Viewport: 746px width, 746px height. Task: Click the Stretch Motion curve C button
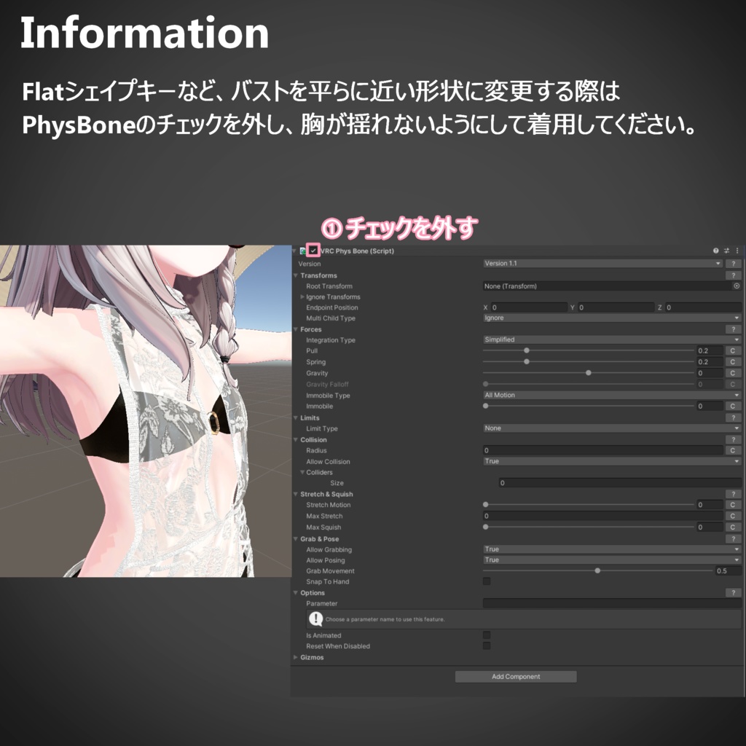coord(733,505)
